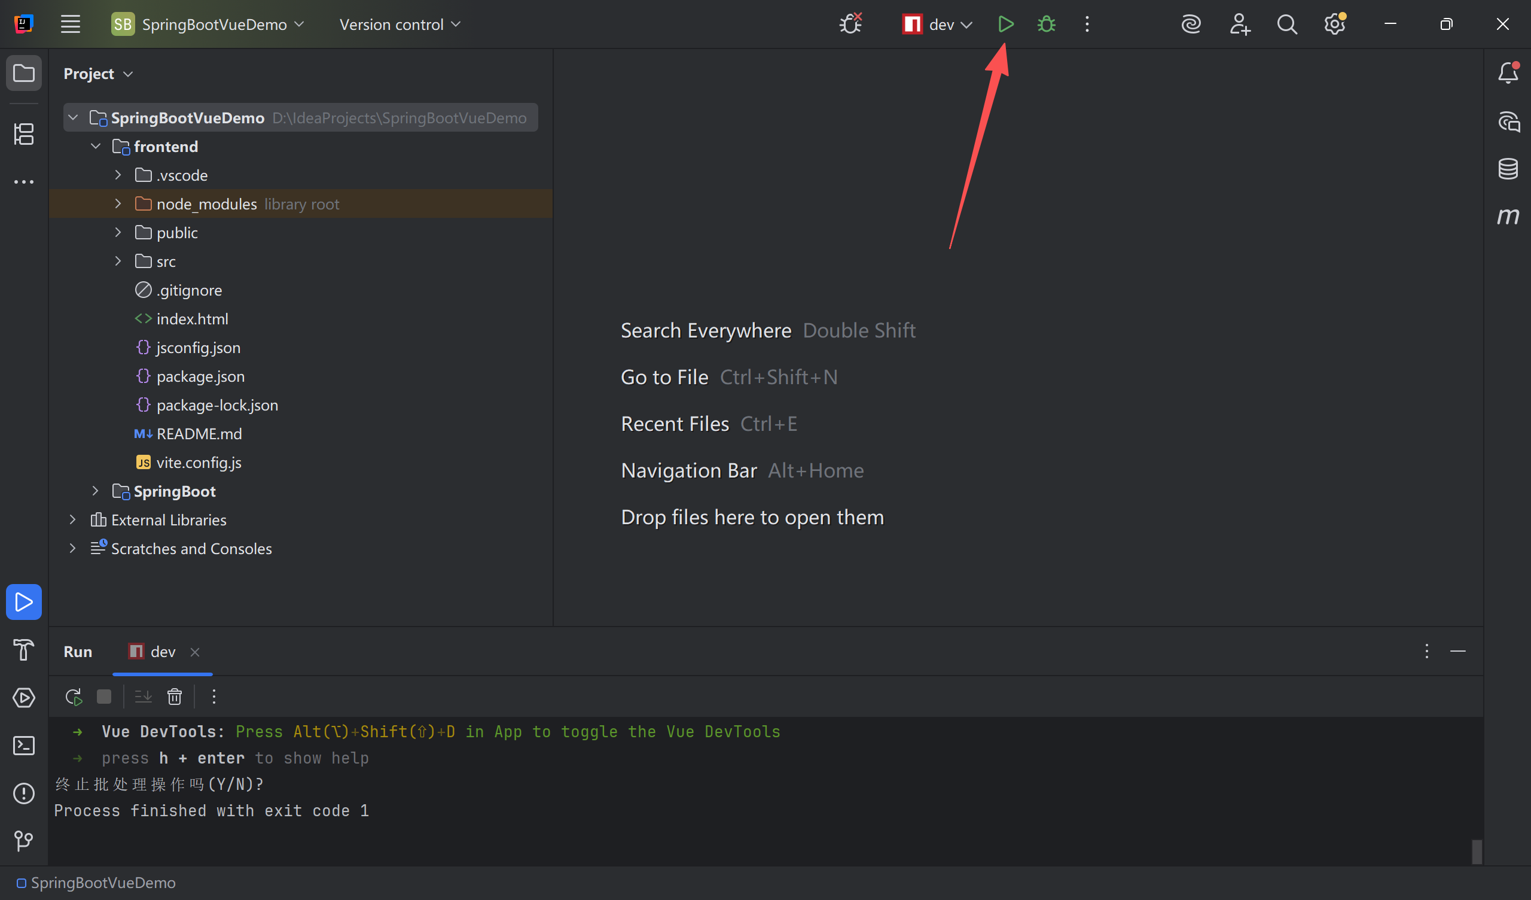The height and width of the screenshot is (900, 1531).
Task: Toggle the Structure tool window
Action: [x=24, y=134]
